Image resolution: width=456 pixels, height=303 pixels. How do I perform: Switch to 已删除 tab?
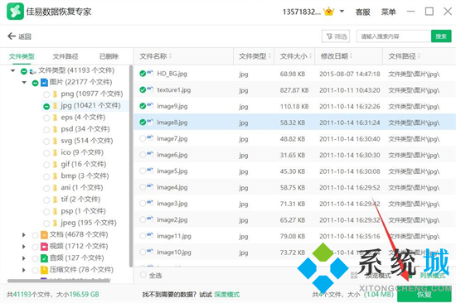pyautogui.click(x=109, y=56)
